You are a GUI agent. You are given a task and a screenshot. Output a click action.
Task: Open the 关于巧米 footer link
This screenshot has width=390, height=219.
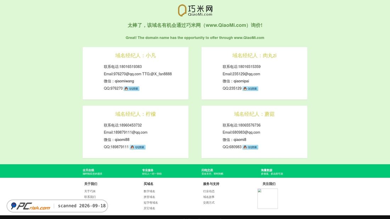point(90,191)
